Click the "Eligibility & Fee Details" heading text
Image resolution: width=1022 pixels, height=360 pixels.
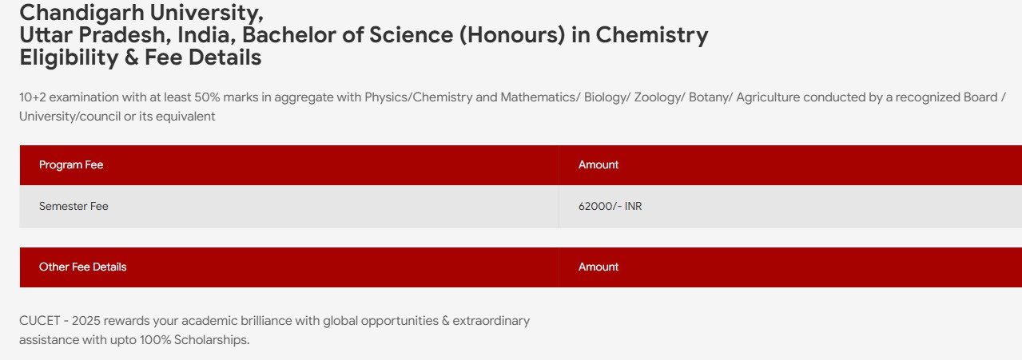[x=141, y=57]
